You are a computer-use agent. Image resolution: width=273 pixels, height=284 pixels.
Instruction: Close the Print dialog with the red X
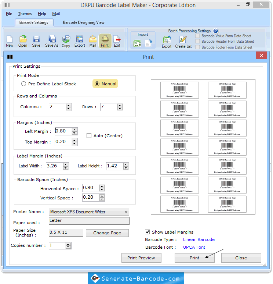coord(261,56)
